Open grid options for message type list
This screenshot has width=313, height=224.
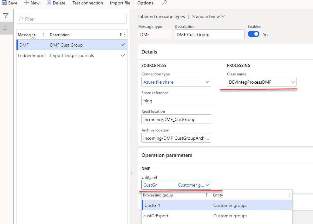pos(125,35)
